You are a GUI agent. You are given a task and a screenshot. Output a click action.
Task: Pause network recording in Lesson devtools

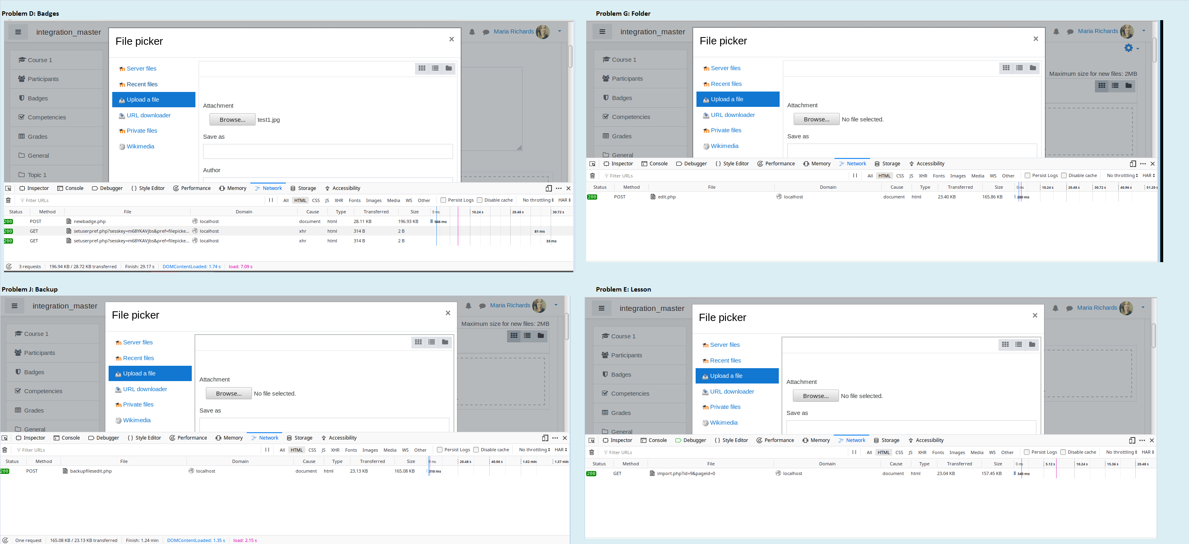pyautogui.click(x=854, y=452)
